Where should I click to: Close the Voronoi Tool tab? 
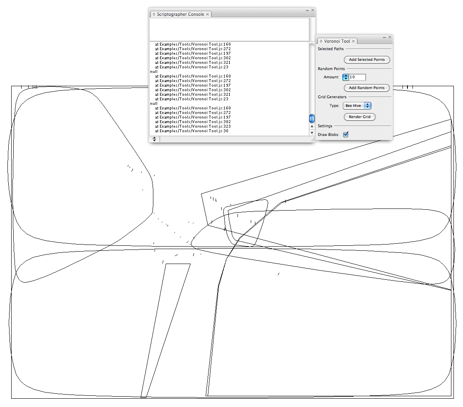(354, 41)
